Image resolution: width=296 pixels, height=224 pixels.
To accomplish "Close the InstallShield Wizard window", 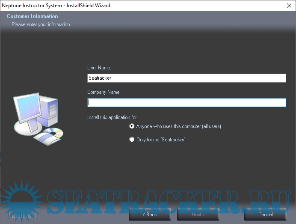I will click(x=289, y=6).
